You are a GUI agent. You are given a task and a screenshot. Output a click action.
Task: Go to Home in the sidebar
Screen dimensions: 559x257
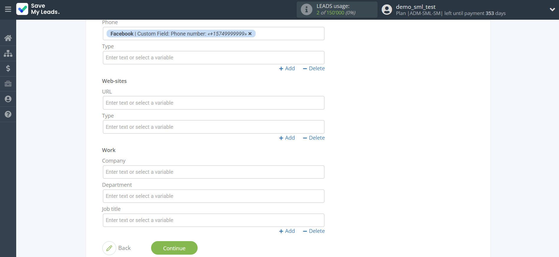point(8,38)
